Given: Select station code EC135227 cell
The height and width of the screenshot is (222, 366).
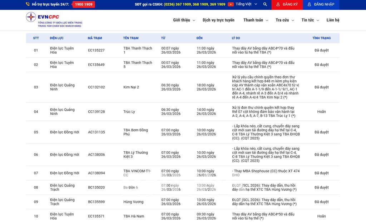Looking at the screenshot, I should [x=96, y=50].
